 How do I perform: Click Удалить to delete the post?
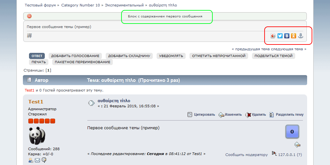(256, 114)
